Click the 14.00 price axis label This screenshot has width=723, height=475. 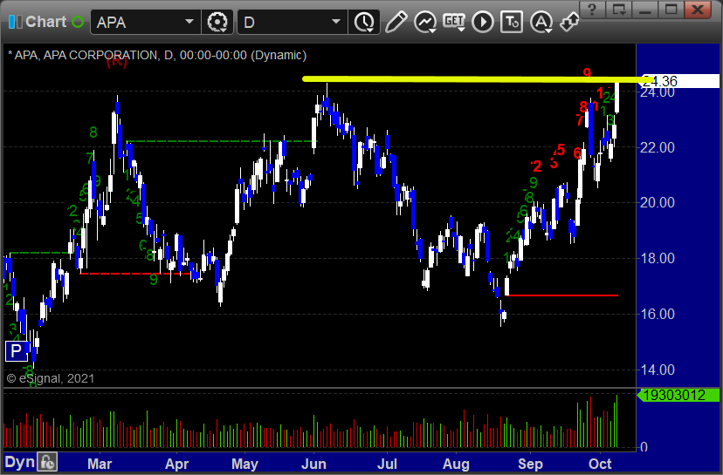coord(657,370)
